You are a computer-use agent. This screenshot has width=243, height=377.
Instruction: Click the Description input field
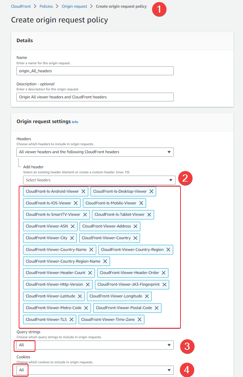pyautogui.click(x=95, y=97)
